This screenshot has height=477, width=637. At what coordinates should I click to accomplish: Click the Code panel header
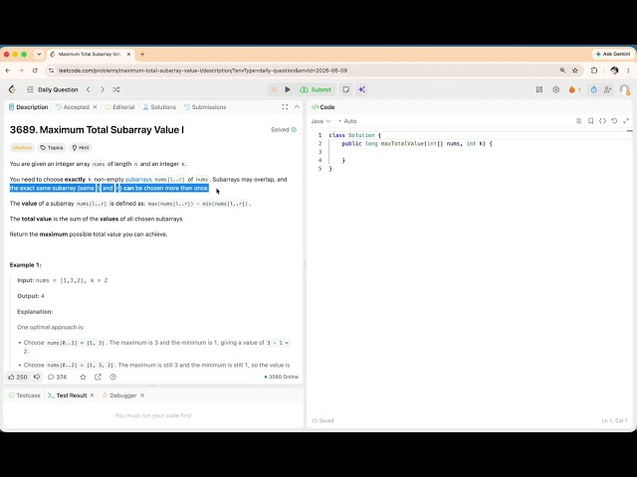tap(322, 107)
